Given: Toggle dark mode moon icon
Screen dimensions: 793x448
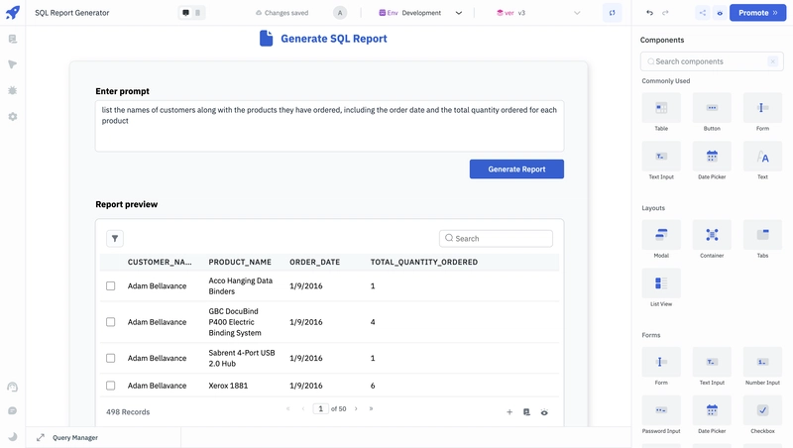Looking at the screenshot, I should (13, 436).
